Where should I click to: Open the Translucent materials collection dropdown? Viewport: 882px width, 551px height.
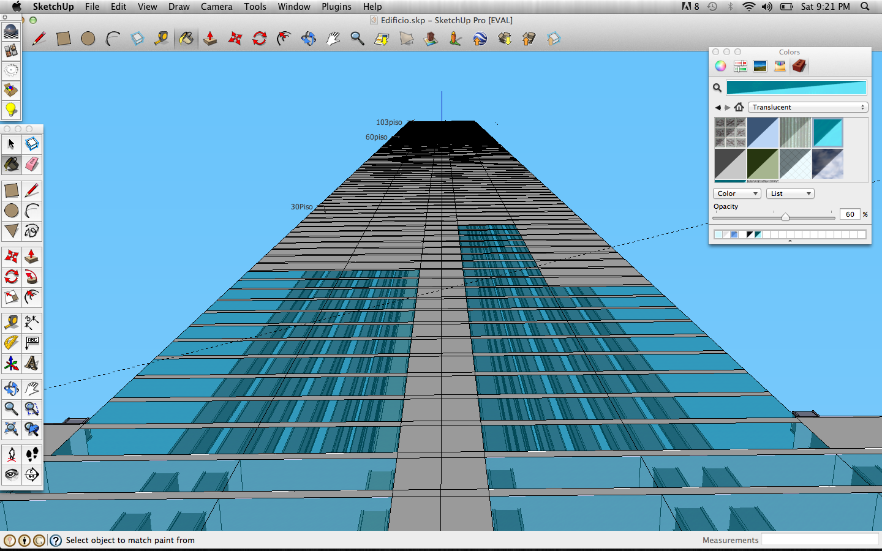(807, 107)
